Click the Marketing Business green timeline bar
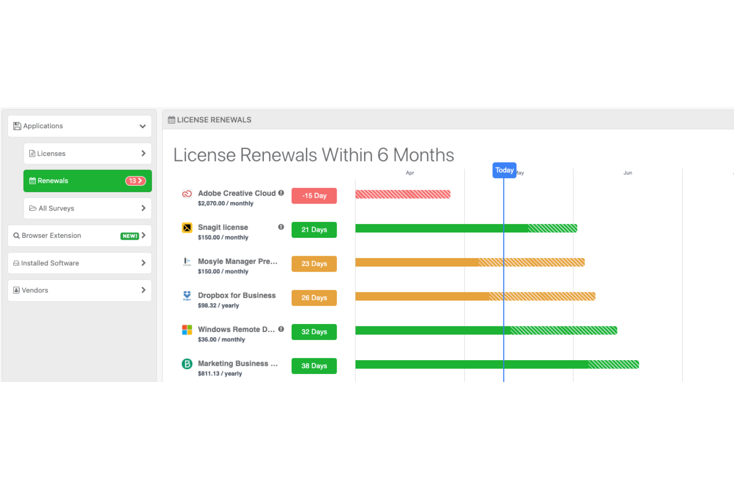734x489 pixels. [497, 365]
